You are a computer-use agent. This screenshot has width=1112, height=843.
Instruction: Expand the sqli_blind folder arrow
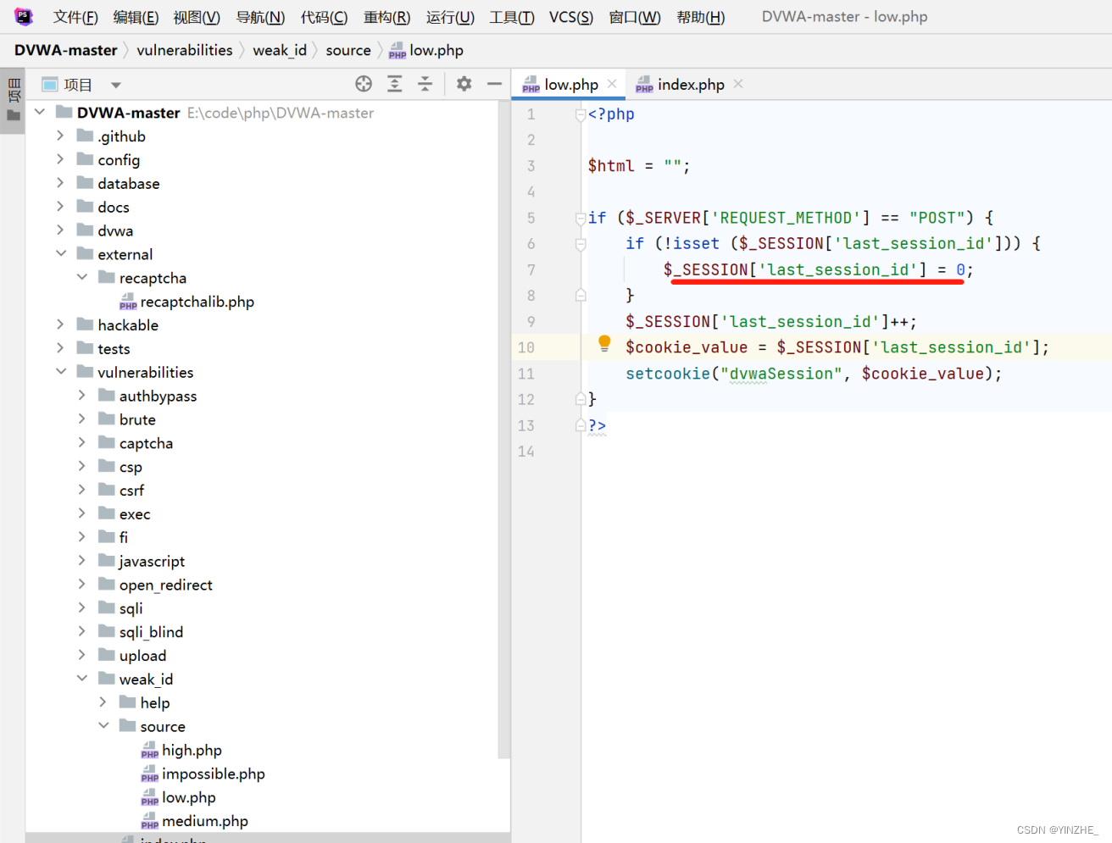tap(81, 631)
